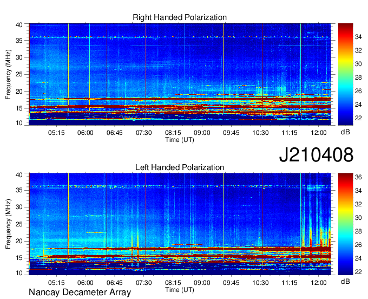Click "06:45" tick on Left Handed time axis

(115, 283)
